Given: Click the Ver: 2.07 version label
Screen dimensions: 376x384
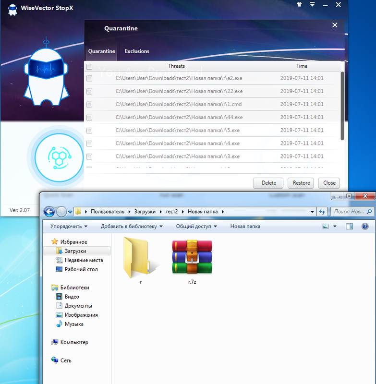Looking at the screenshot, I should point(20,210).
